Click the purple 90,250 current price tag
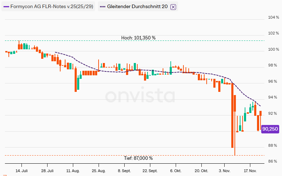This screenshot has width=282, height=176. 270,129
